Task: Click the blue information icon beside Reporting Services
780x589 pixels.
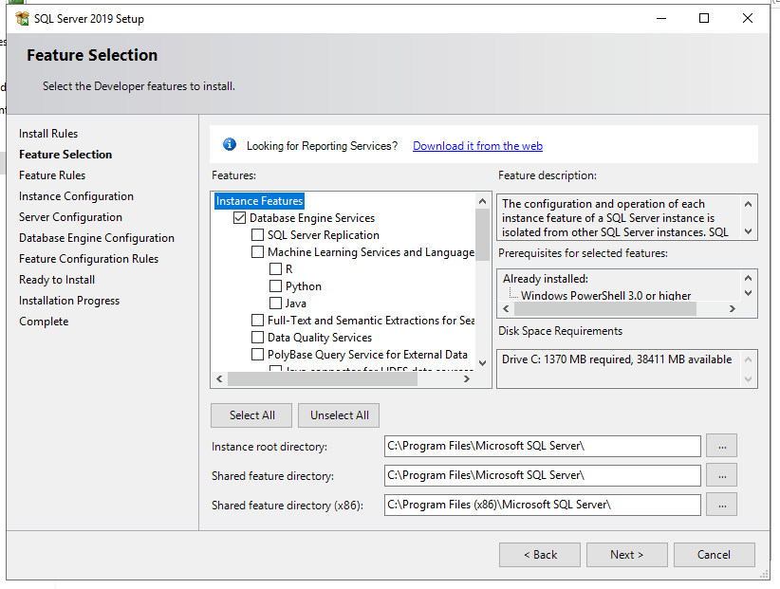Action: [230, 144]
